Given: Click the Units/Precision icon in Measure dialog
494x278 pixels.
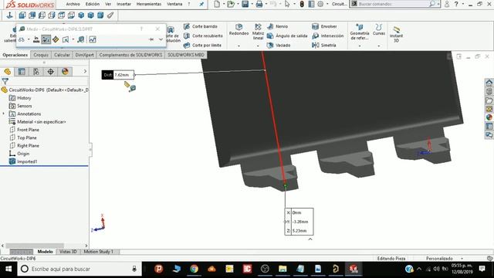Looking at the screenshot, I should (36, 39).
